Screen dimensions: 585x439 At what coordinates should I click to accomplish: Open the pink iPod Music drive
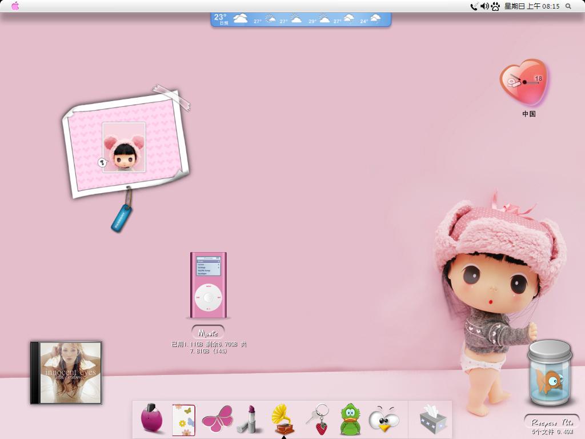208,285
